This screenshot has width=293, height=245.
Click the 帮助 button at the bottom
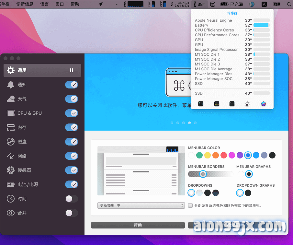138,225
